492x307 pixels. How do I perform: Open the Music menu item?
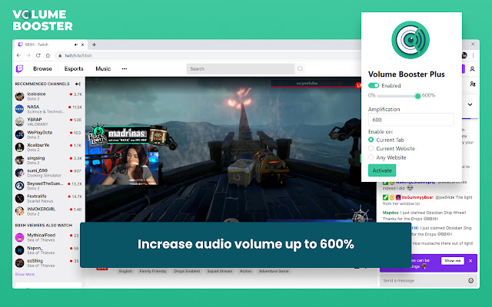103,68
